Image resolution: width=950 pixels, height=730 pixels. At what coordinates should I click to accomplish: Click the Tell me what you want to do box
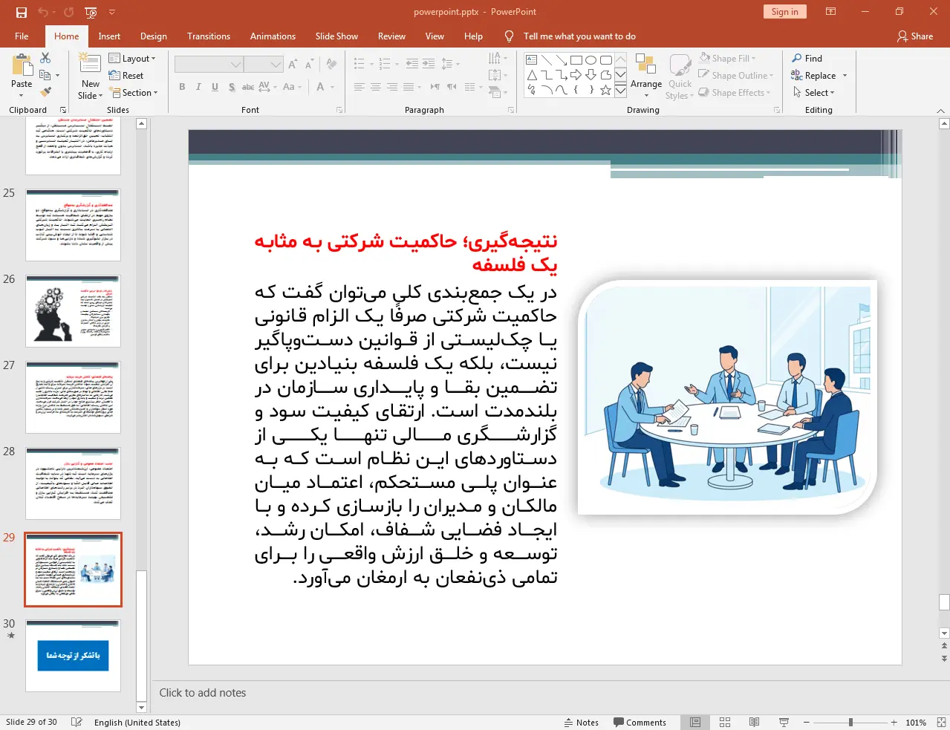tap(579, 36)
